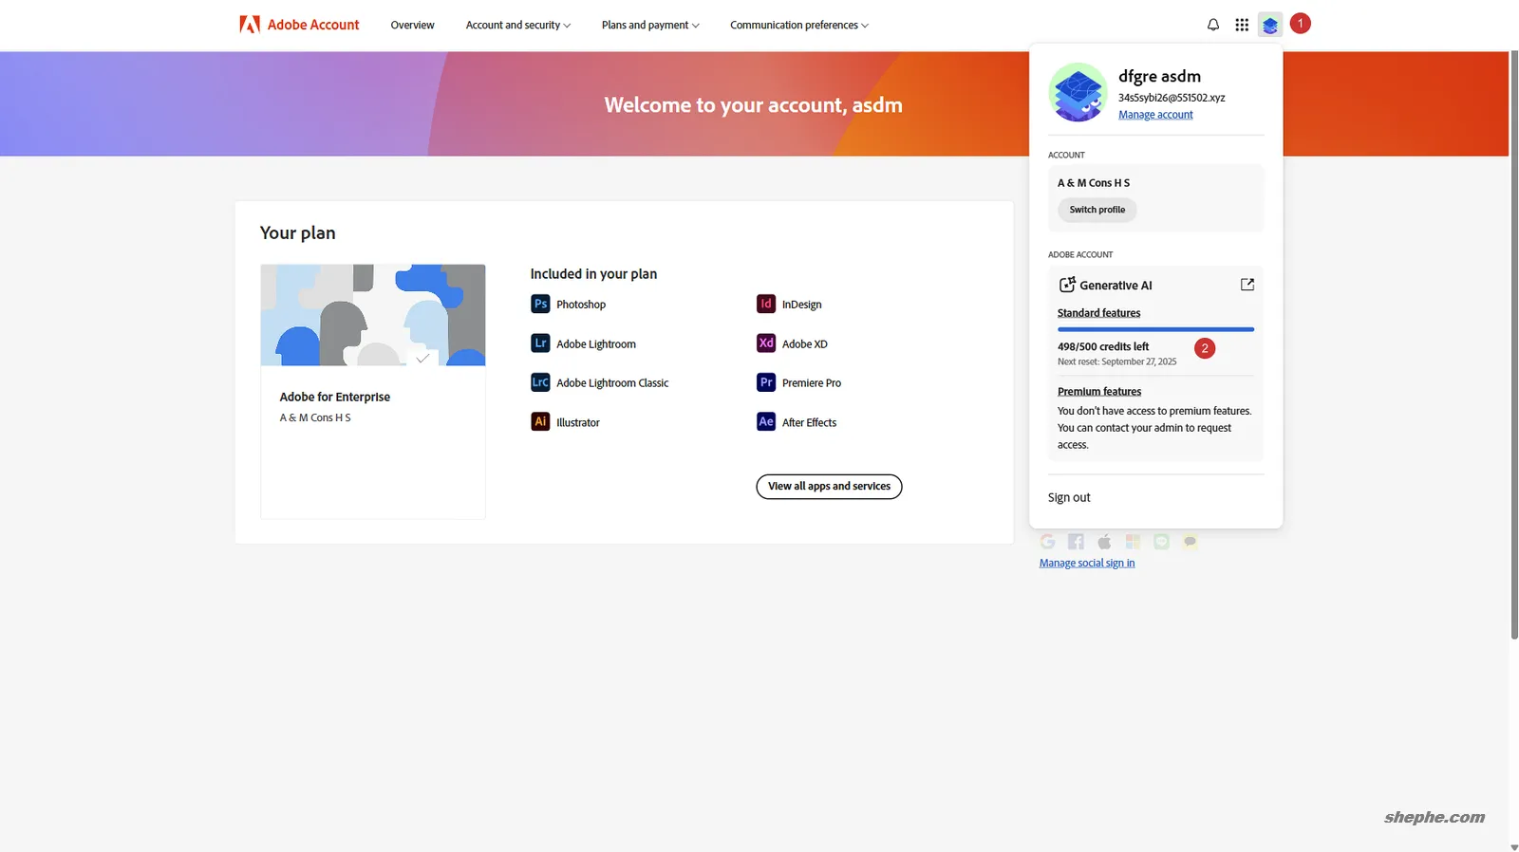Expand Communication preferences menu
The width and height of the screenshot is (1519, 852).
799,26
